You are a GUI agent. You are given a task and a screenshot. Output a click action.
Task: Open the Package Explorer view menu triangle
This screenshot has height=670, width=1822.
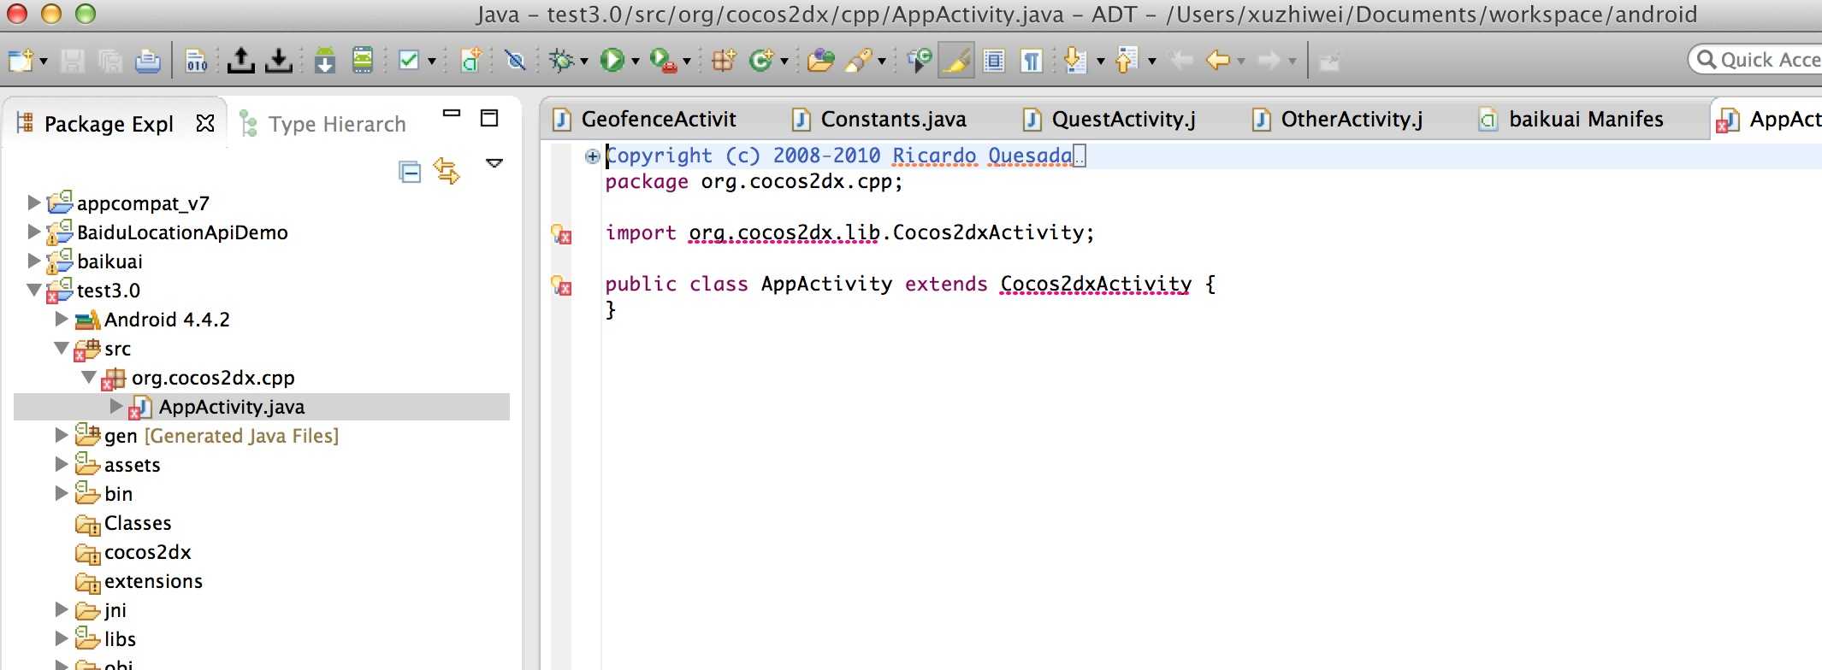click(494, 162)
